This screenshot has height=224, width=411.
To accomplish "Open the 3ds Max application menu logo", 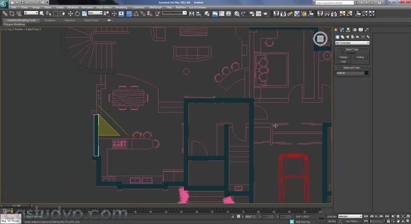I will coord(4,4).
